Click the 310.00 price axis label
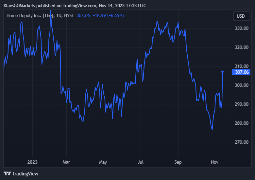The image size is (255, 180). point(242,66)
